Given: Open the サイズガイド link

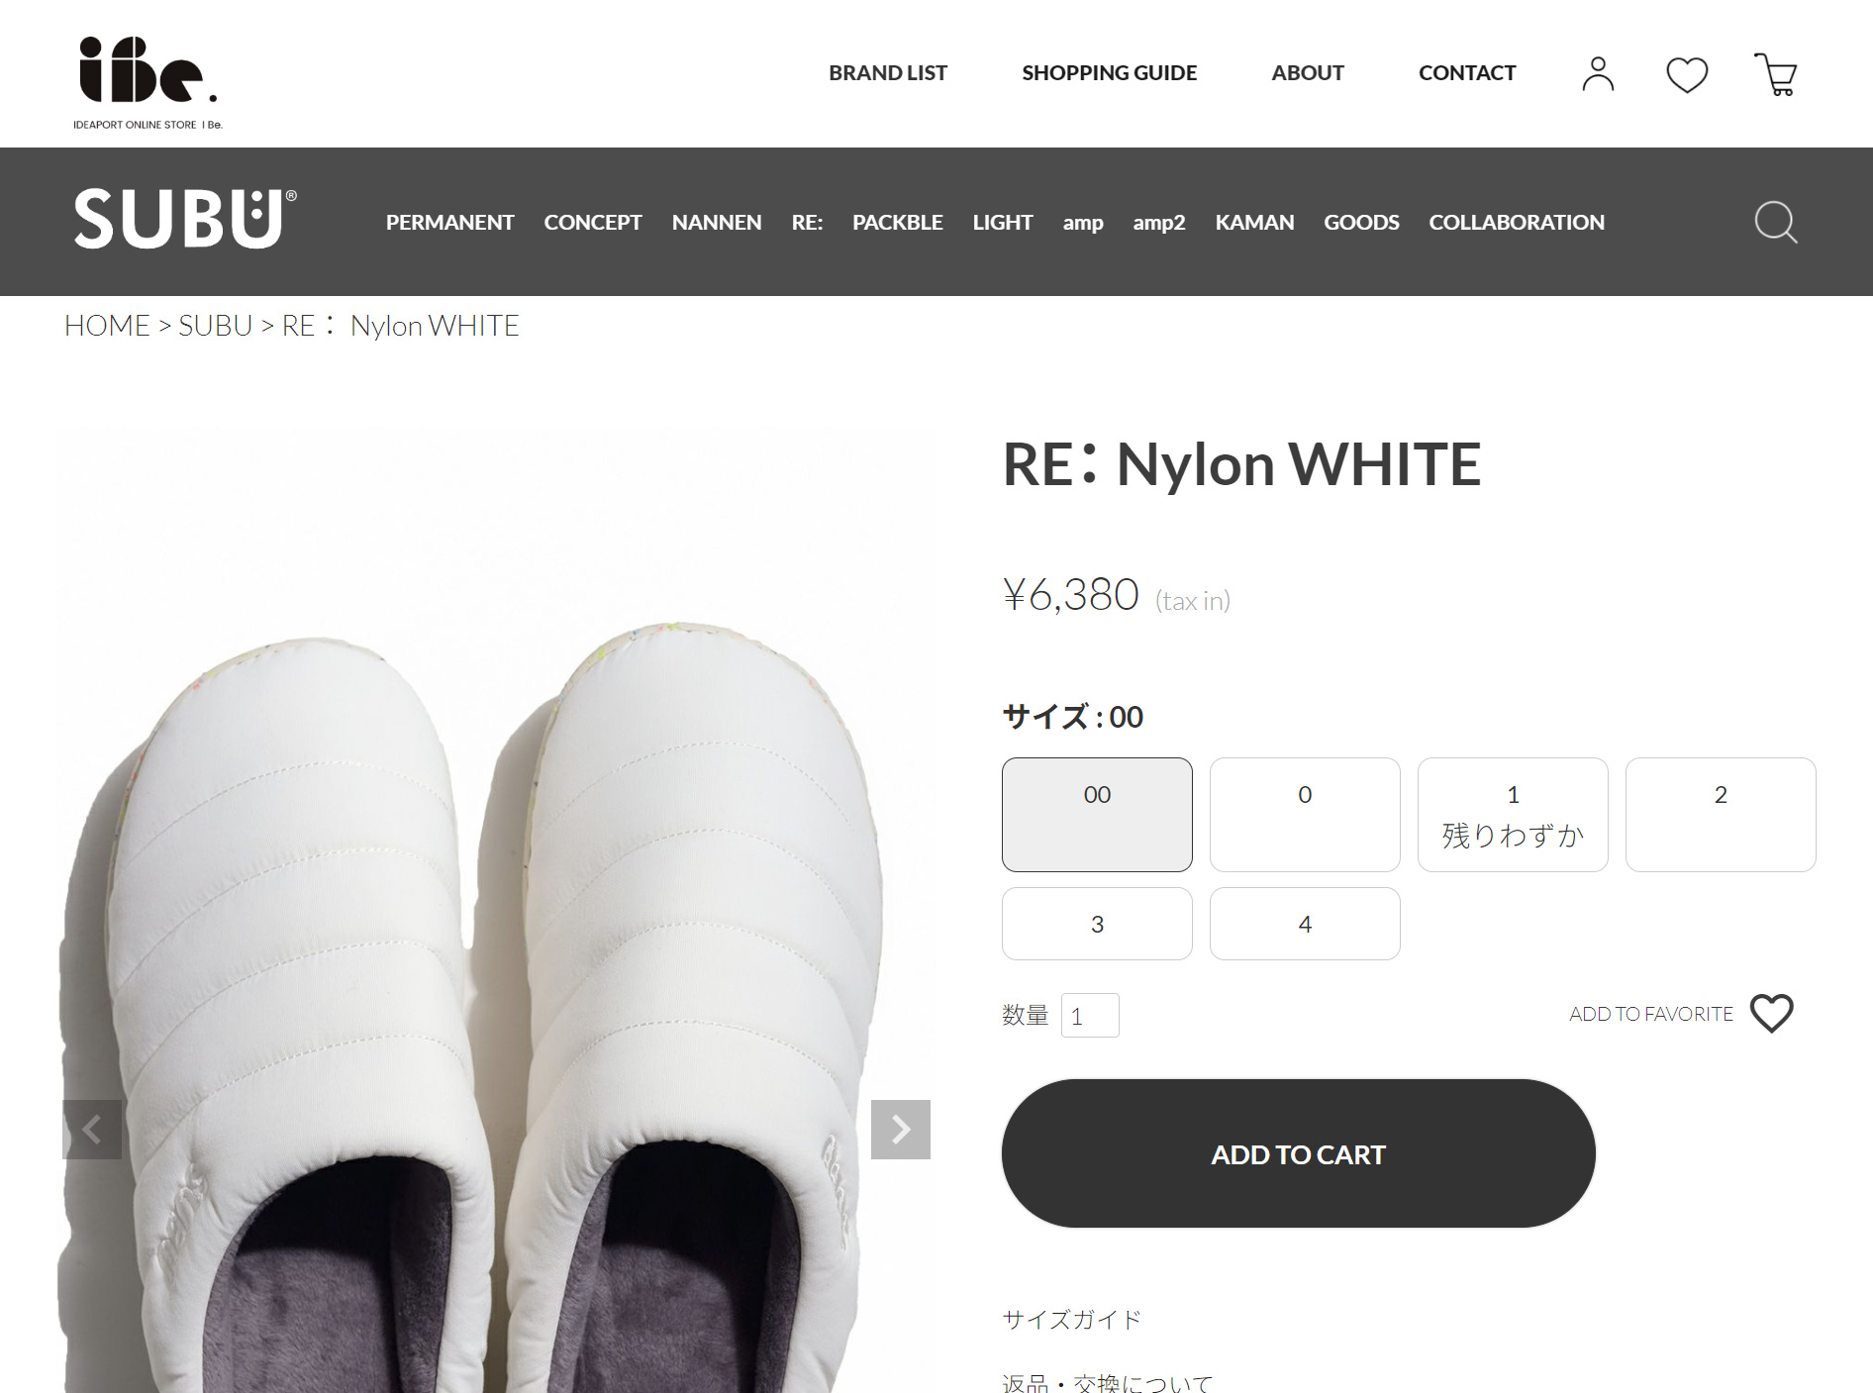Looking at the screenshot, I should point(1072,1319).
